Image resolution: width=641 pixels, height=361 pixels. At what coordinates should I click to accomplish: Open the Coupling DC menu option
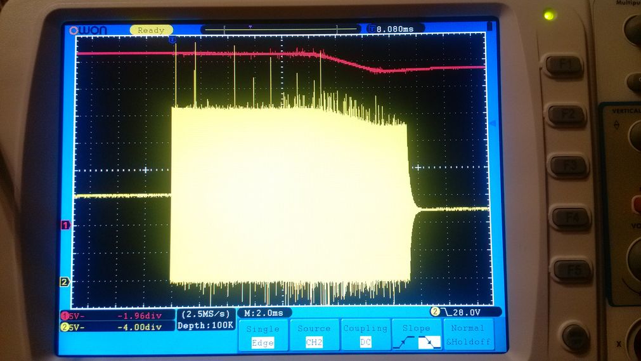pyautogui.click(x=365, y=335)
